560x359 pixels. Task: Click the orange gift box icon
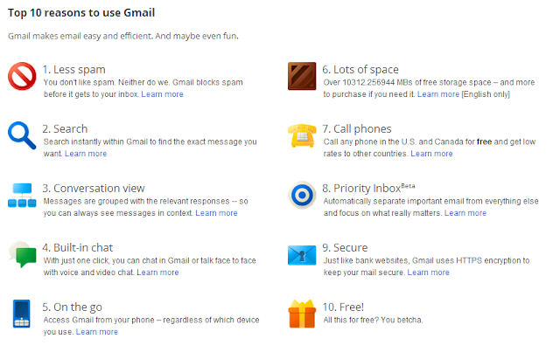tap(302, 314)
